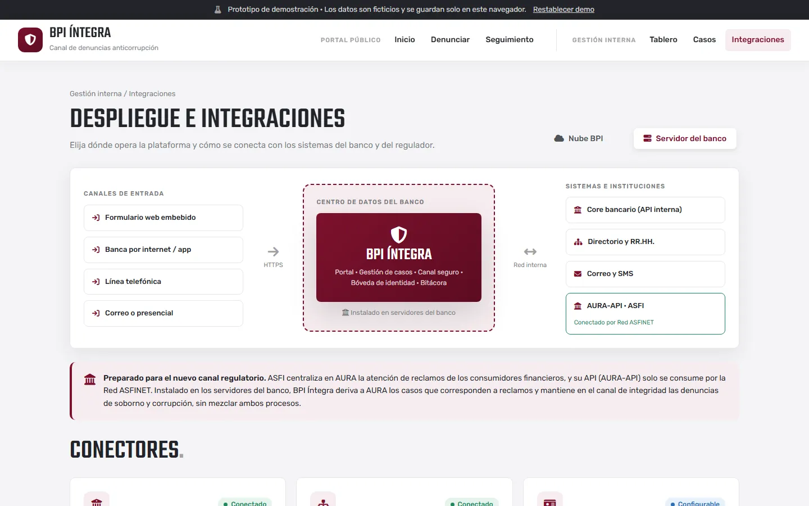Click the cloud icon beside Nube BPI

pyautogui.click(x=559, y=138)
